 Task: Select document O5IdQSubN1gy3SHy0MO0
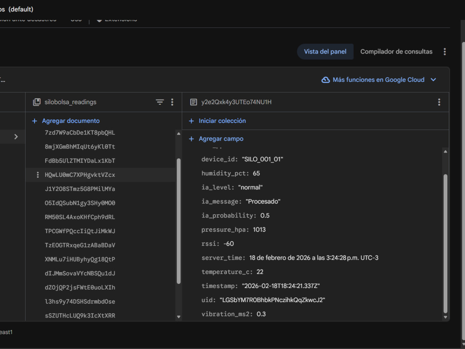pyautogui.click(x=80, y=203)
